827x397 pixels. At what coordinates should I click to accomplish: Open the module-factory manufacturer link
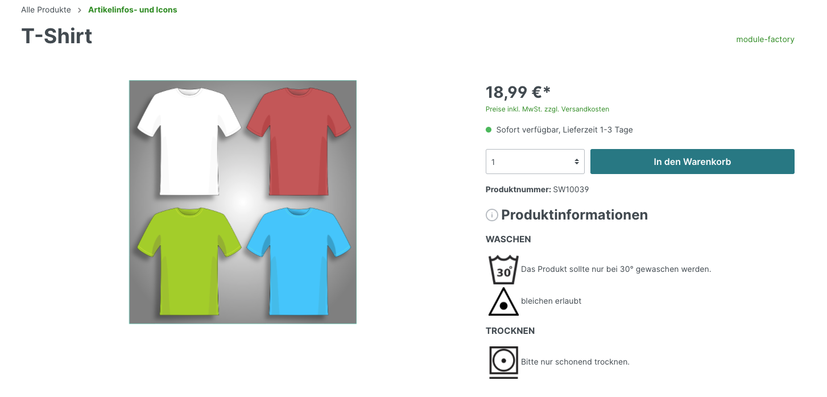coord(765,39)
